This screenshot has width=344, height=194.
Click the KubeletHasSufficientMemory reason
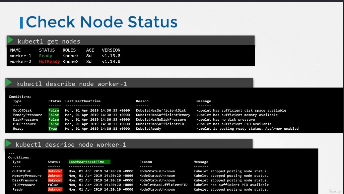click(x=163, y=115)
